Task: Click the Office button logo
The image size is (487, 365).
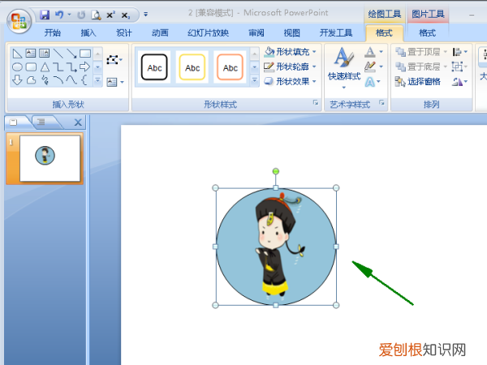Action: (x=19, y=21)
